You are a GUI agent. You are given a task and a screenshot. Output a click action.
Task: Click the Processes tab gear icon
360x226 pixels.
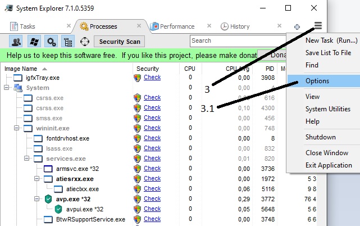[84, 26]
